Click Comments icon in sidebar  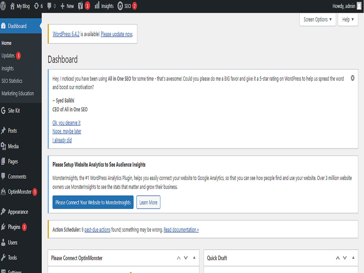click(x=3, y=176)
